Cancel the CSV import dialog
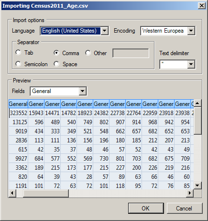This screenshot has height=221, width=208. (x=185, y=209)
